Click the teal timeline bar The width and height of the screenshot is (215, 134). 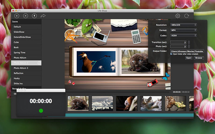coord(129,115)
